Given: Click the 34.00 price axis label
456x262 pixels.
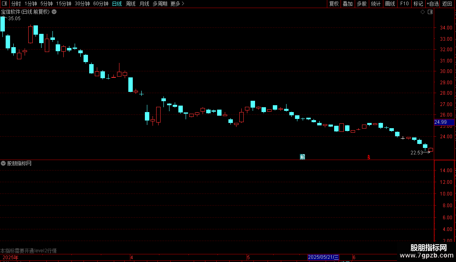Looking at the screenshot, I should coord(446,28).
